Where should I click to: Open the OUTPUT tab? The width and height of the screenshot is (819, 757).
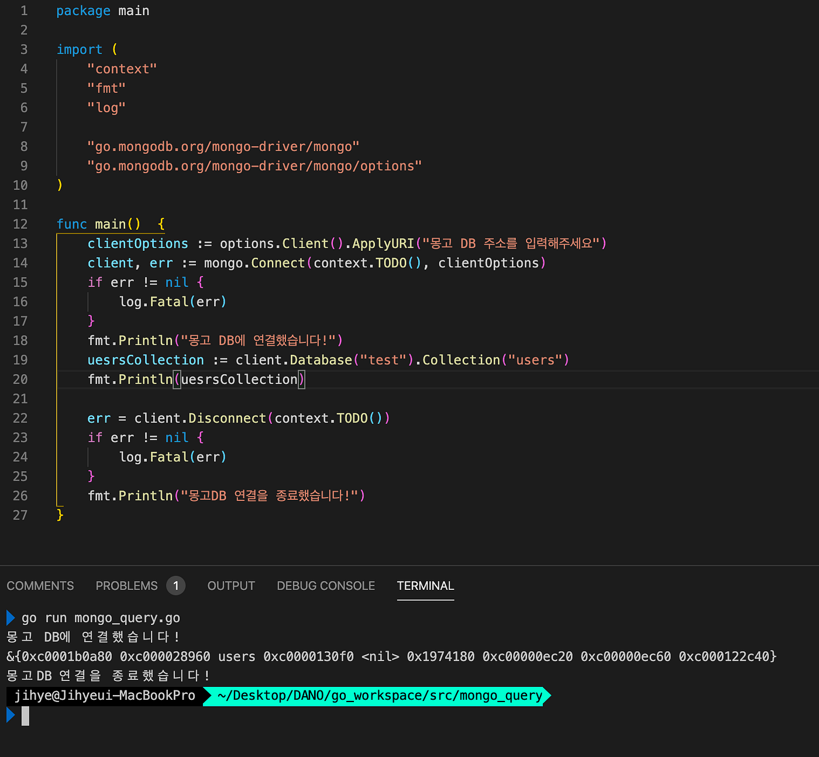pos(231,586)
